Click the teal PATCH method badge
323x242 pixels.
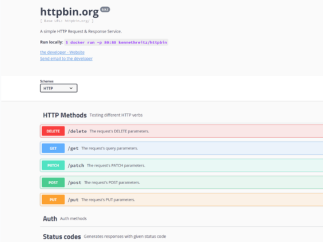click(x=53, y=165)
